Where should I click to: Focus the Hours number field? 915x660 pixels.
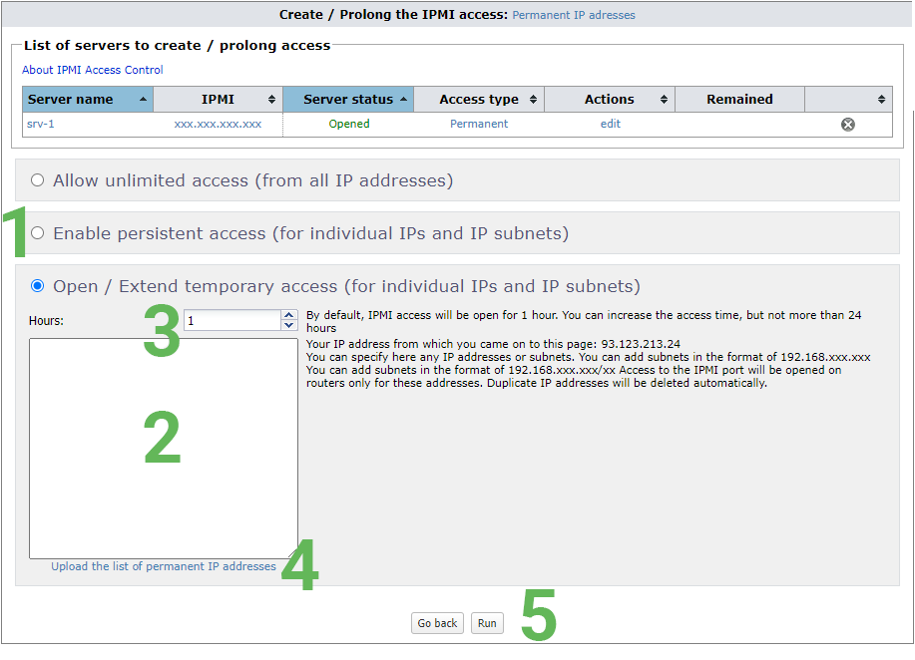(x=232, y=320)
